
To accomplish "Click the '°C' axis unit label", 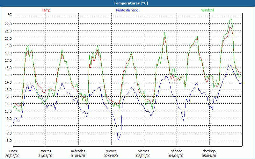I will [x=10, y=15].
